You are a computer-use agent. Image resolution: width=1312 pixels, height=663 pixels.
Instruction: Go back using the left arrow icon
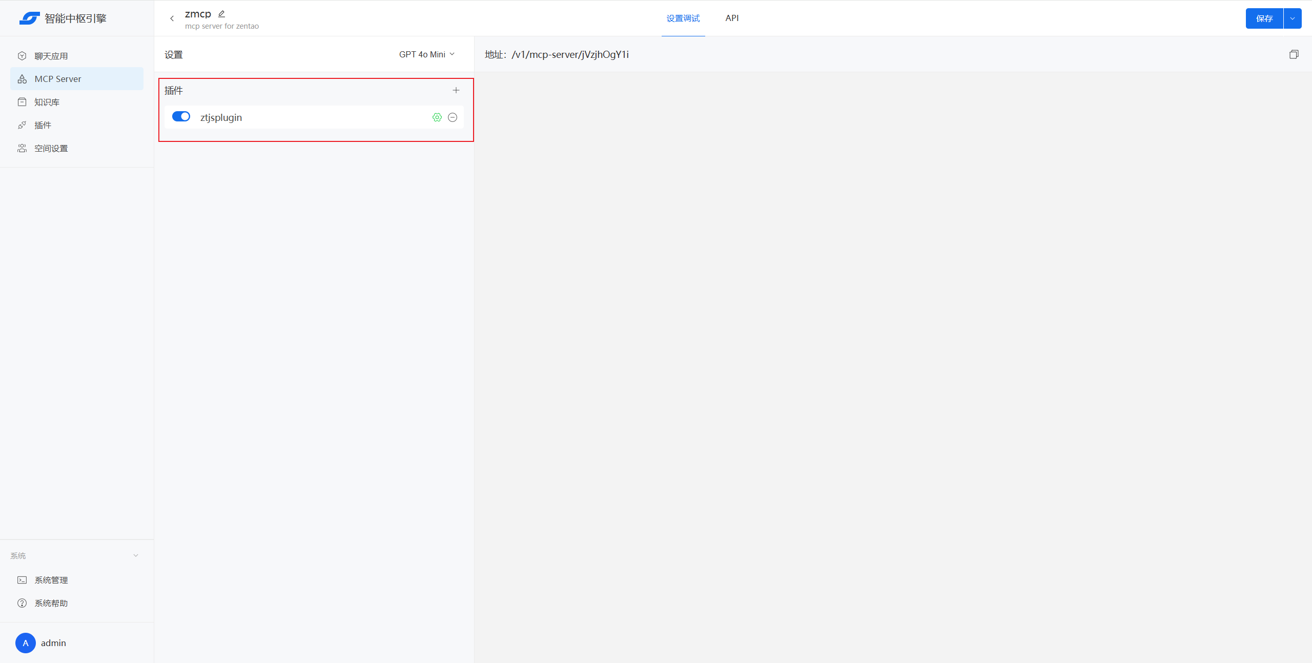coord(172,18)
